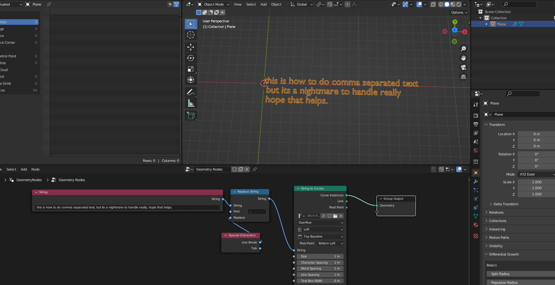The height and width of the screenshot is (285, 555).
Task: Click the zoom viewport icon
Action: [x=463, y=49]
